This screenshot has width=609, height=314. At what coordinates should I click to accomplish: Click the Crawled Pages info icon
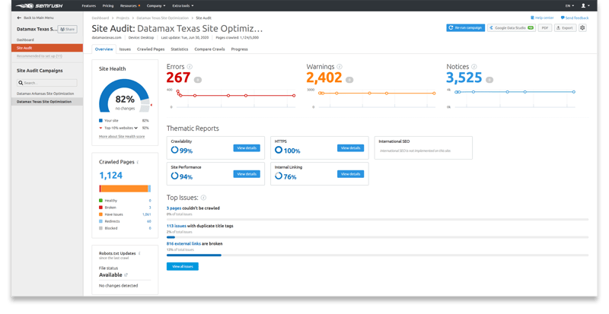[x=139, y=162]
